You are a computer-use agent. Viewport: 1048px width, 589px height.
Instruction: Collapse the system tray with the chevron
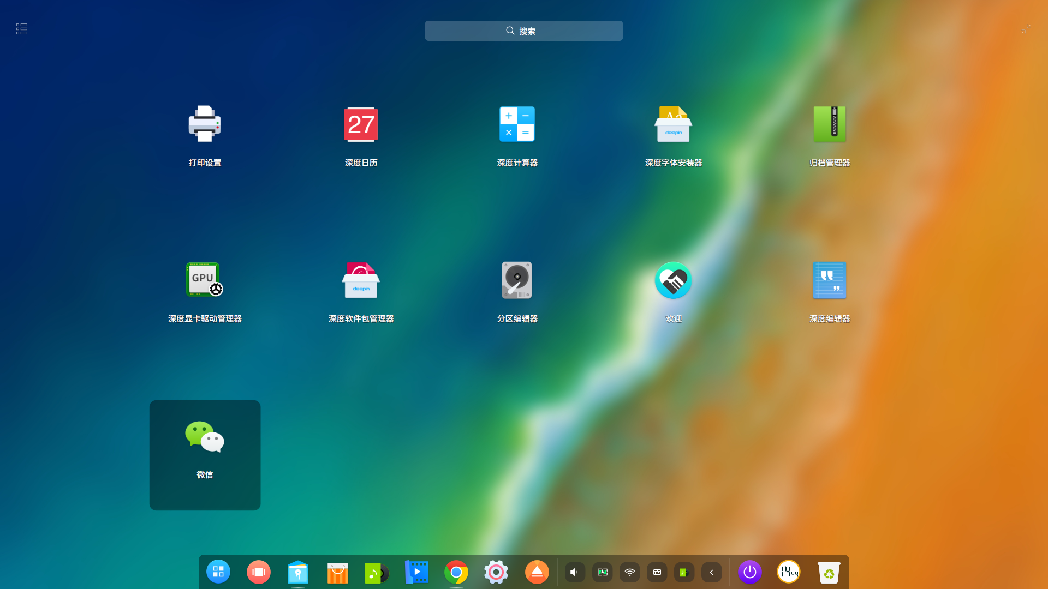(711, 572)
